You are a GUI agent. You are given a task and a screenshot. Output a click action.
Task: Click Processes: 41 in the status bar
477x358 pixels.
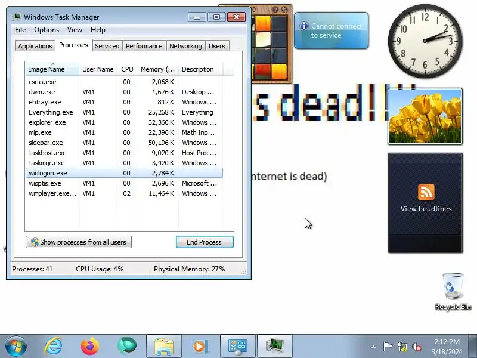pyautogui.click(x=32, y=269)
